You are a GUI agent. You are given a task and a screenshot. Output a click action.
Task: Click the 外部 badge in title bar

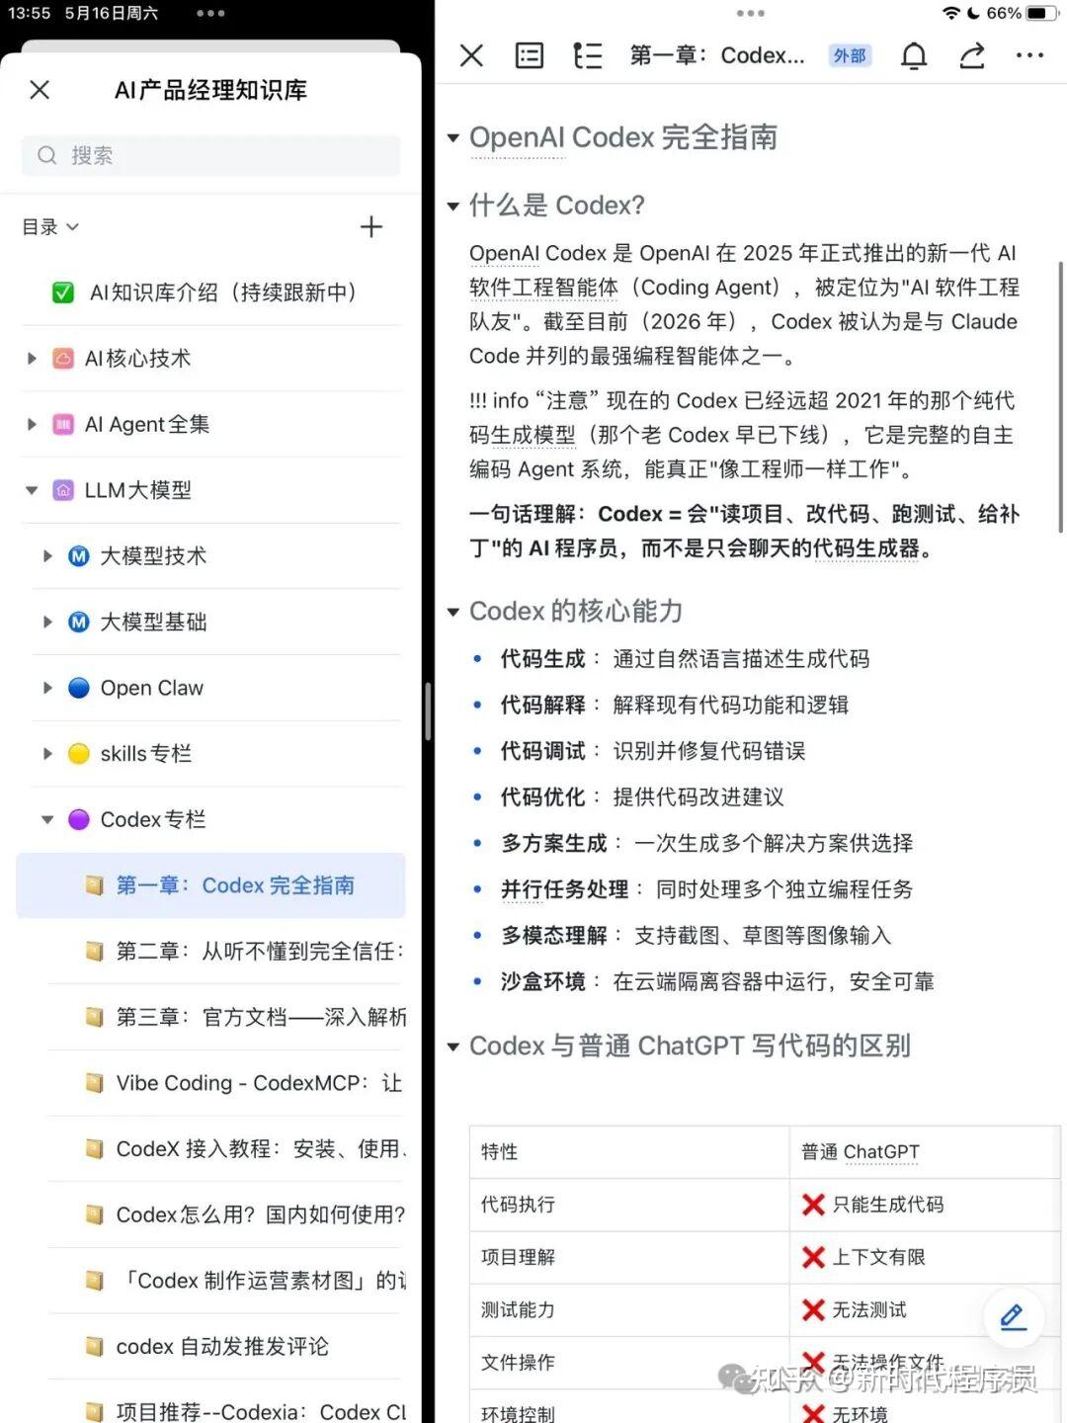(x=850, y=55)
